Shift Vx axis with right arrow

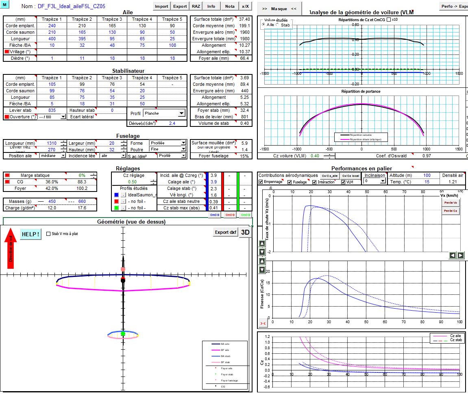click(461, 255)
